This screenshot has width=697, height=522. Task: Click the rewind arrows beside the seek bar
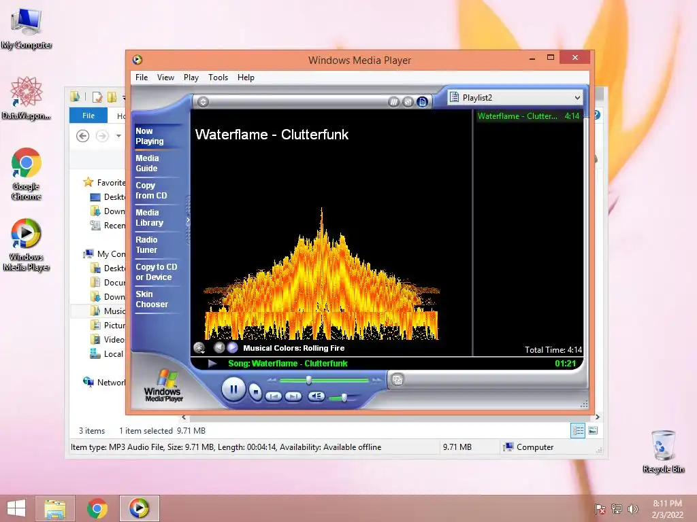pyautogui.click(x=272, y=380)
